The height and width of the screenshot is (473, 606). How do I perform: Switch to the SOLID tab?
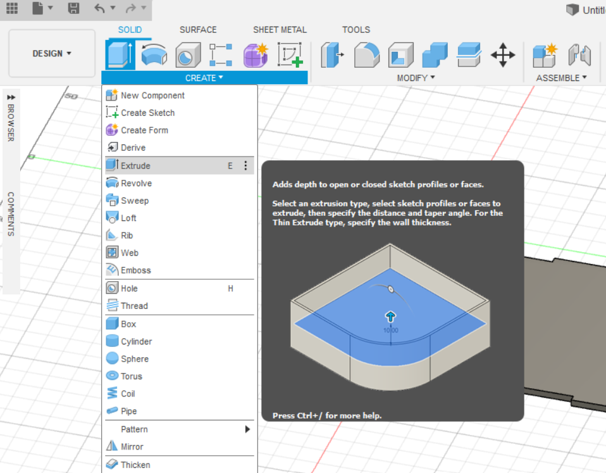click(130, 30)
